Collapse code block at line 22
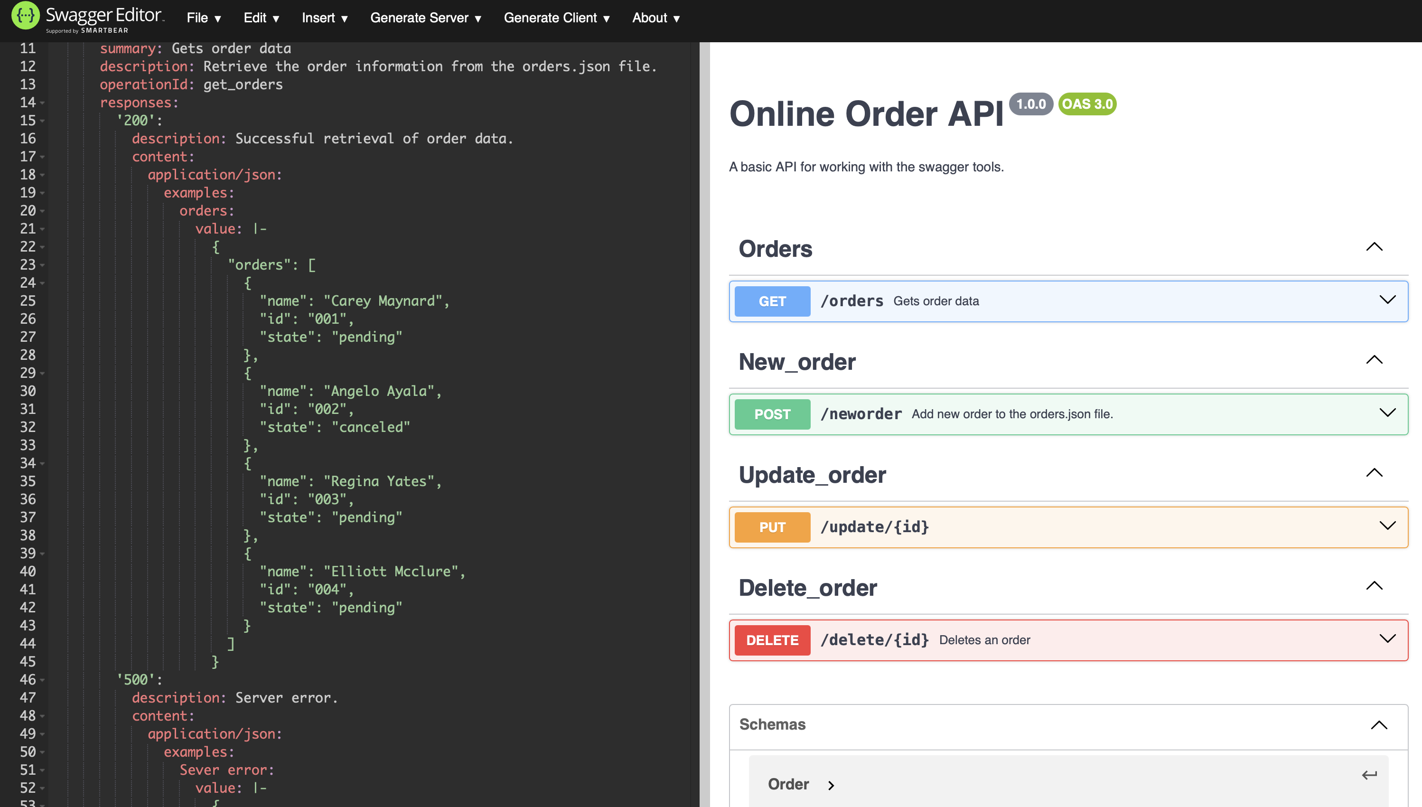The height and width of the screenshot is (807, 1422). pyautogui.click(x=42, y=247)
